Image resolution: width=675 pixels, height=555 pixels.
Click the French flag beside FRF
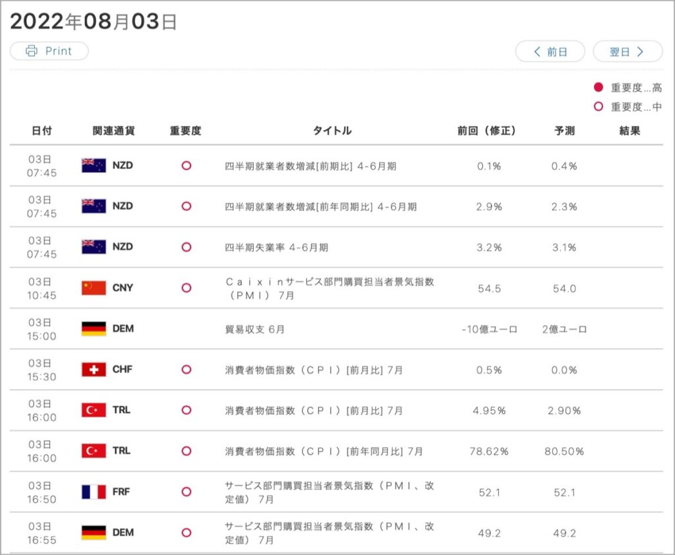pyautogui.click(x=94, y=492)
